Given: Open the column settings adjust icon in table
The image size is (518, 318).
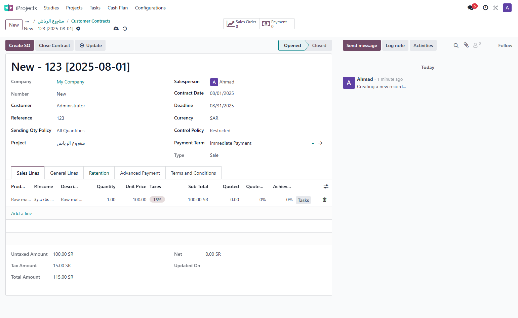Looking at the screenshot, I should pos(326,186).
